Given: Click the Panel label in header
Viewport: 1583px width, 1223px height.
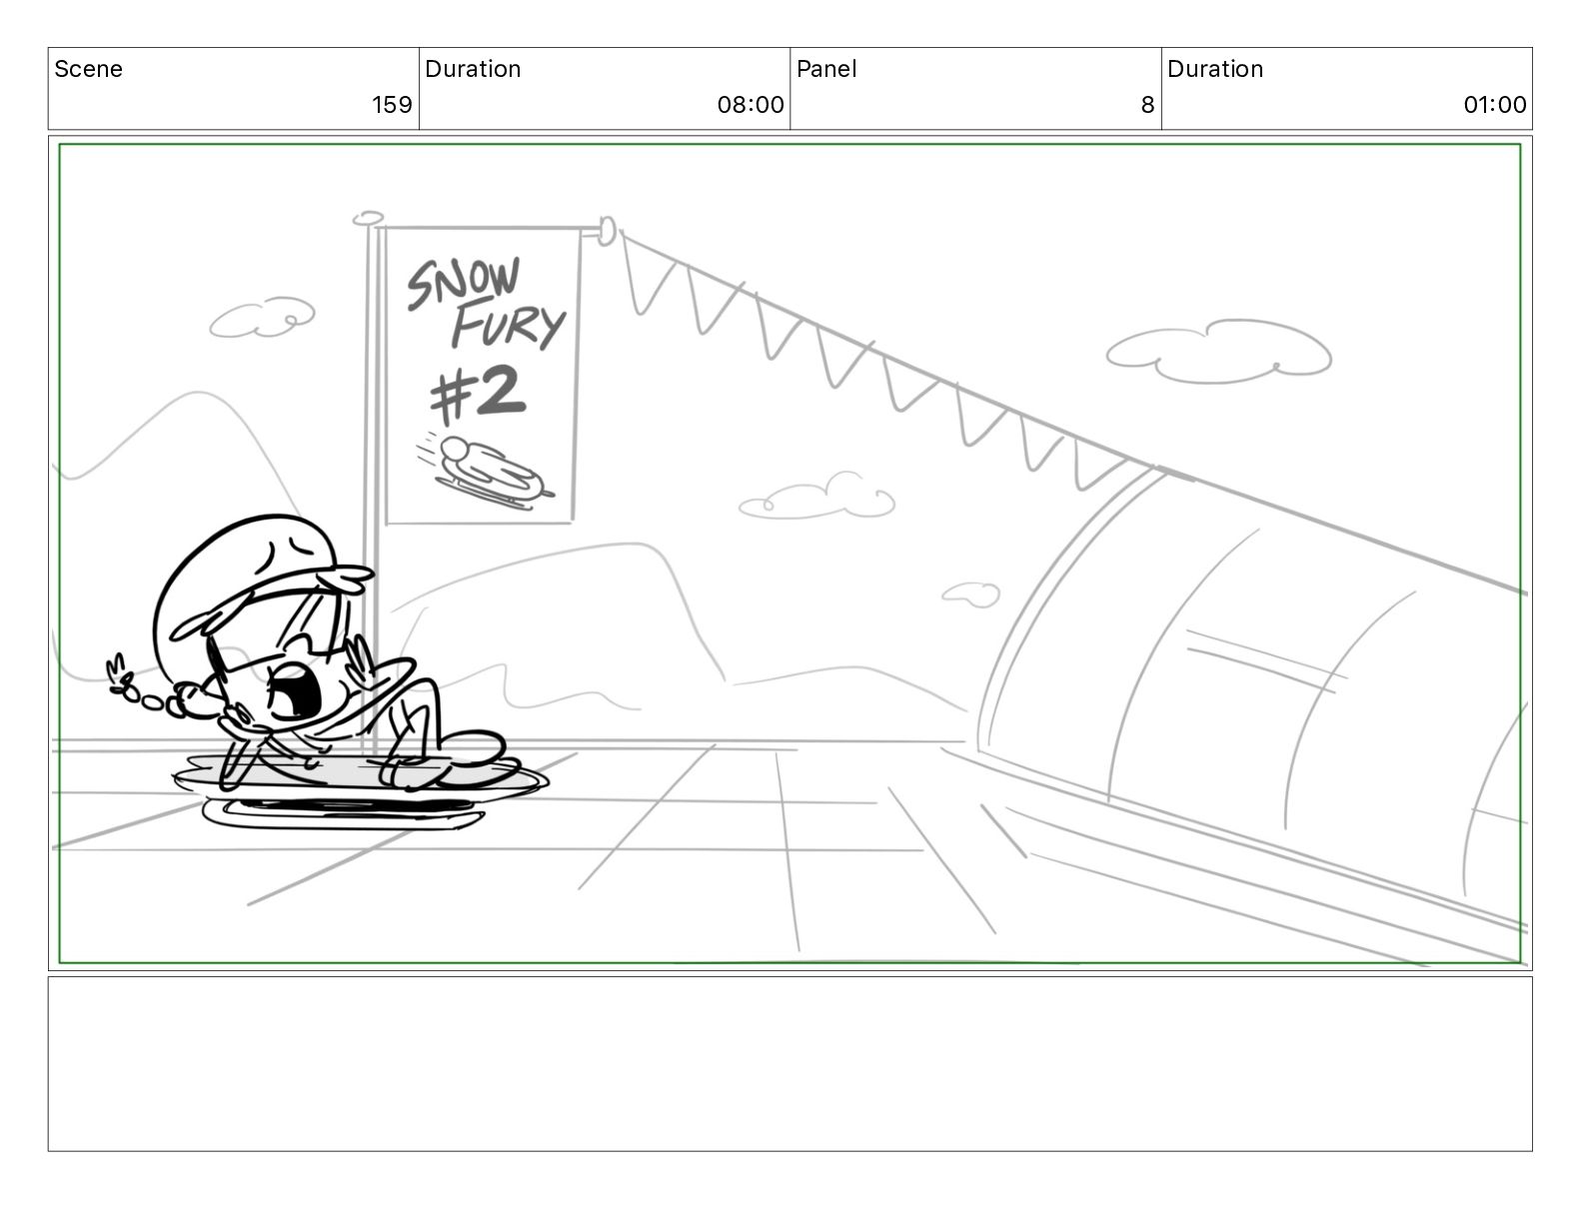Looking at the screenshot, I should [826, 69].
